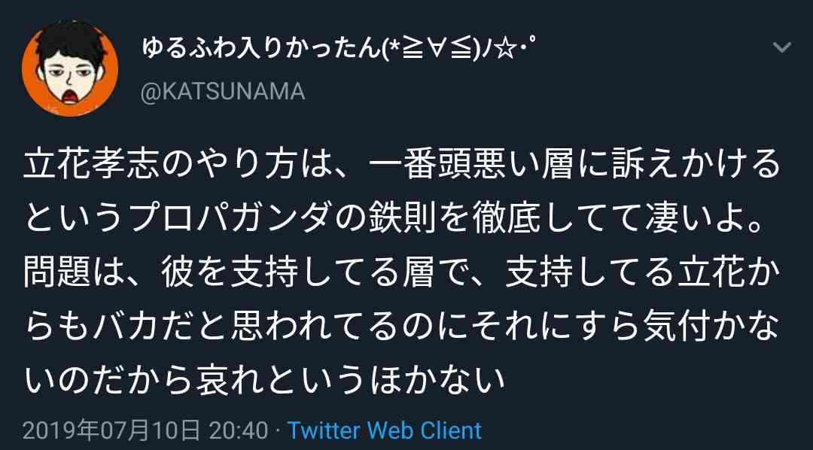Image resolution: width=813 pixels, height=450 pixels.
Task: Click the 2019年07月10日 date stamp
Action: pyautogui.click(x=111, y=431)
